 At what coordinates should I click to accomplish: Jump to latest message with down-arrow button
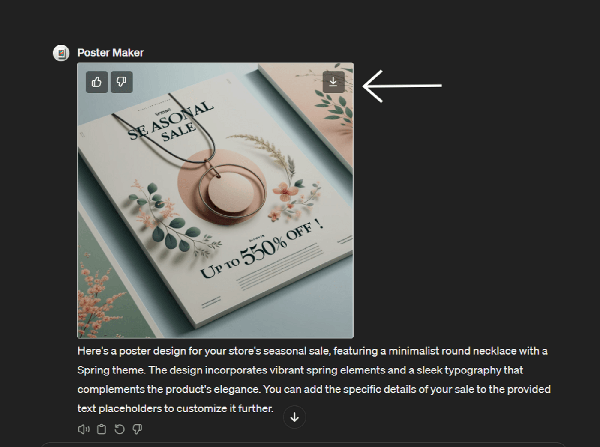[x=294, y=417]
